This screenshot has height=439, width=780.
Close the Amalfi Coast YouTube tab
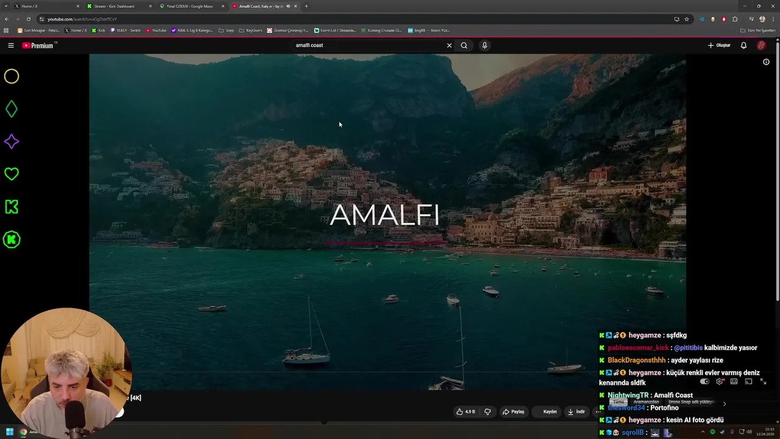(296, 6)
